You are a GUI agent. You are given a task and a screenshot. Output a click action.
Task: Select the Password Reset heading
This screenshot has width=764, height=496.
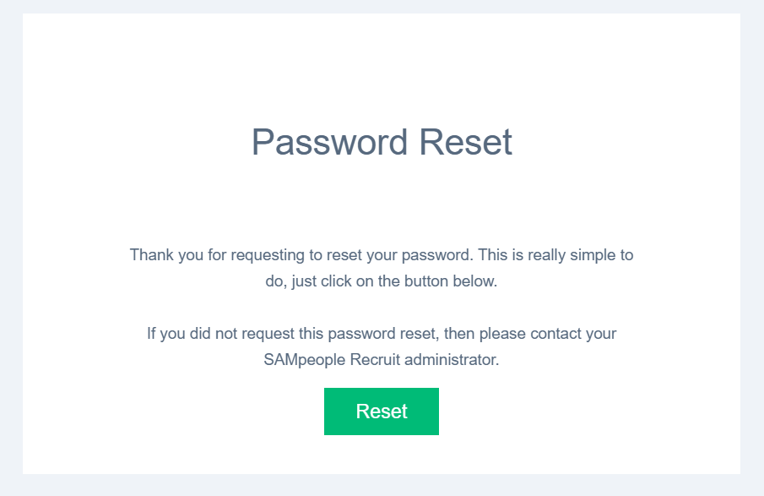(382, 142)
